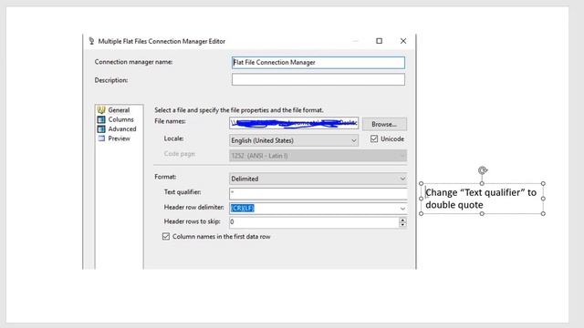Select the Columns tree item label

(120, 119)
